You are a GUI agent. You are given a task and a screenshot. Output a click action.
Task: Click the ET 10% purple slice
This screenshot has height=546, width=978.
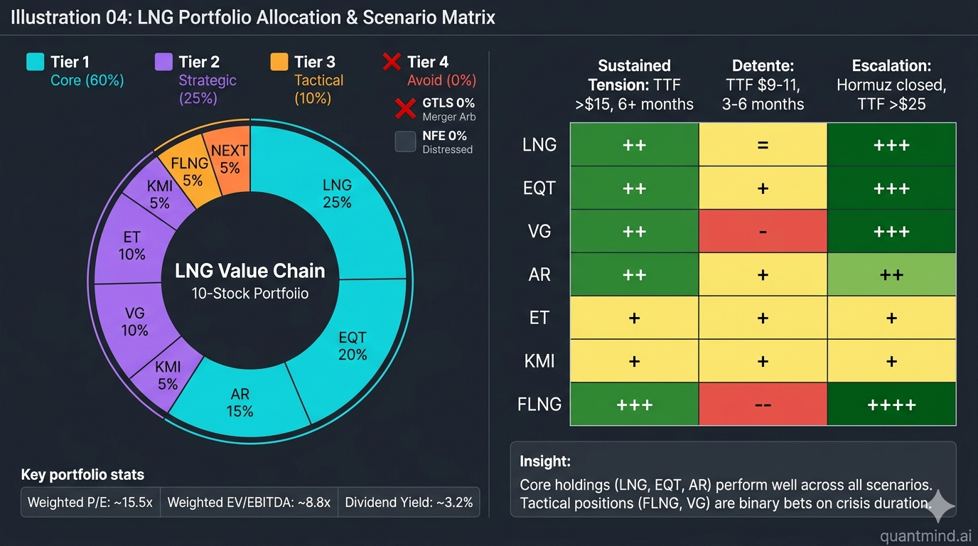(x=131, y=245)
